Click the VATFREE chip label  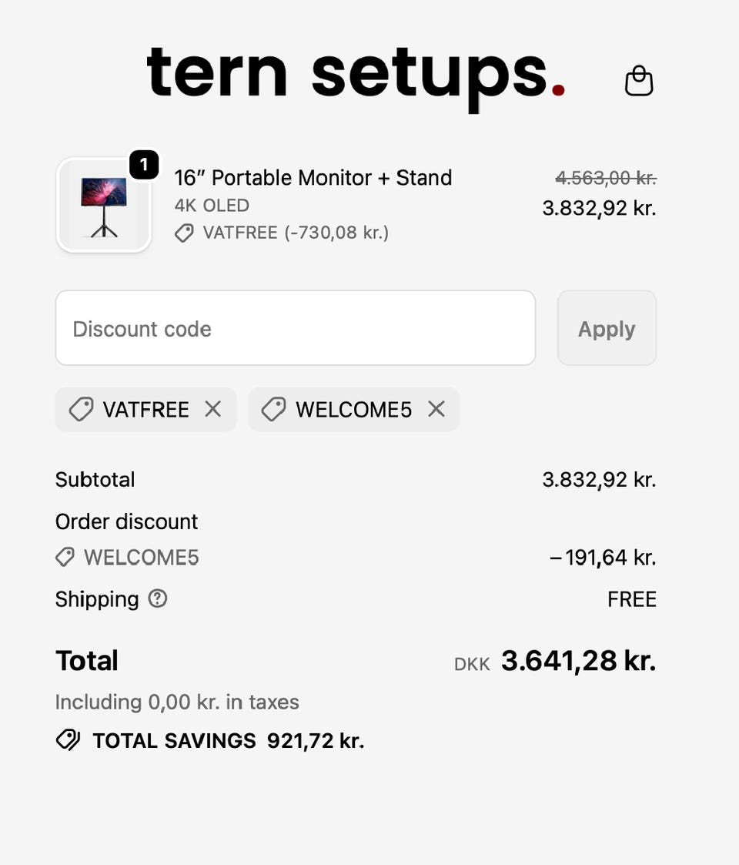pyautogui.click(x=145, y=410)
